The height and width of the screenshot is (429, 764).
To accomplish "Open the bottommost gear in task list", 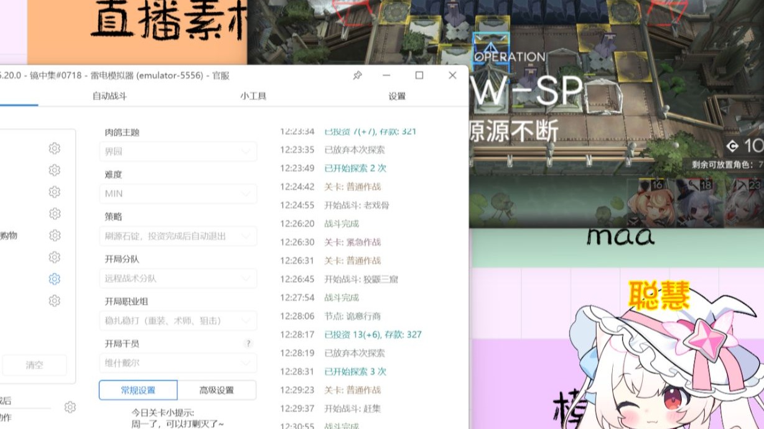I will pyautogui.click(x=55, y=301).
